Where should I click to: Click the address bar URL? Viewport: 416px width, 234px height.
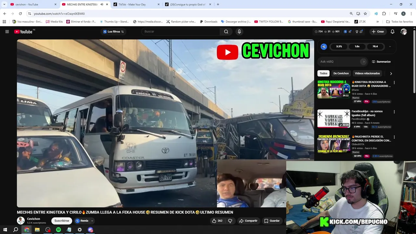point(59,14)
